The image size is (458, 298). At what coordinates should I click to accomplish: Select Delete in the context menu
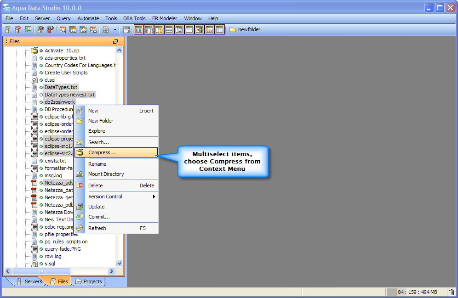click(116, 186)
